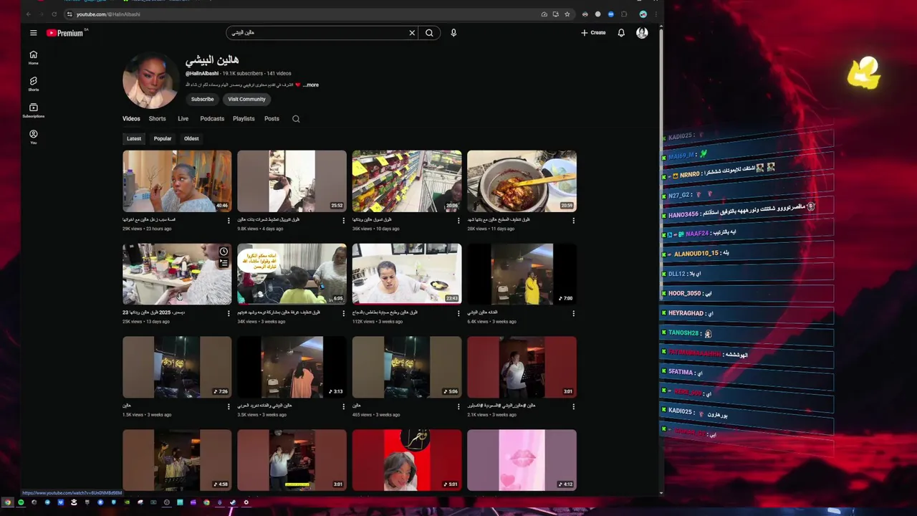Clear the search box with the X icon
Image resolution: width=917 pixels, height=516 pixels.
point(412,32)
